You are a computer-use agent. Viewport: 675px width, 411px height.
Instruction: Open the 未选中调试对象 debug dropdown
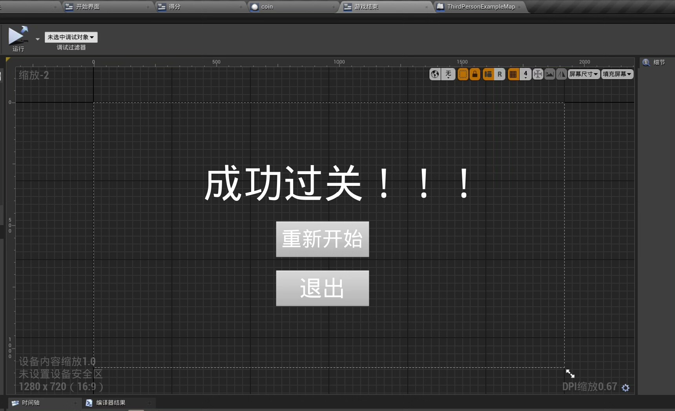pyautogui.click(x=71, y=37)
